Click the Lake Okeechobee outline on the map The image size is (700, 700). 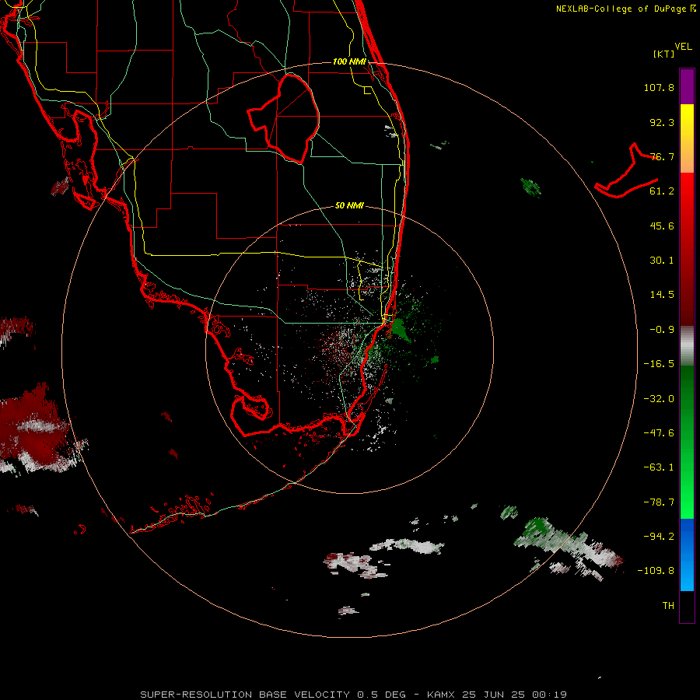click(283, 118)
